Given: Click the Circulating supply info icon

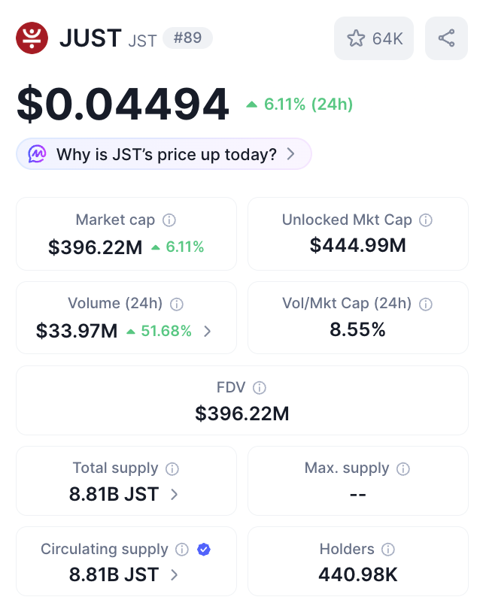Looking at the screenshot, I should 182,550.
